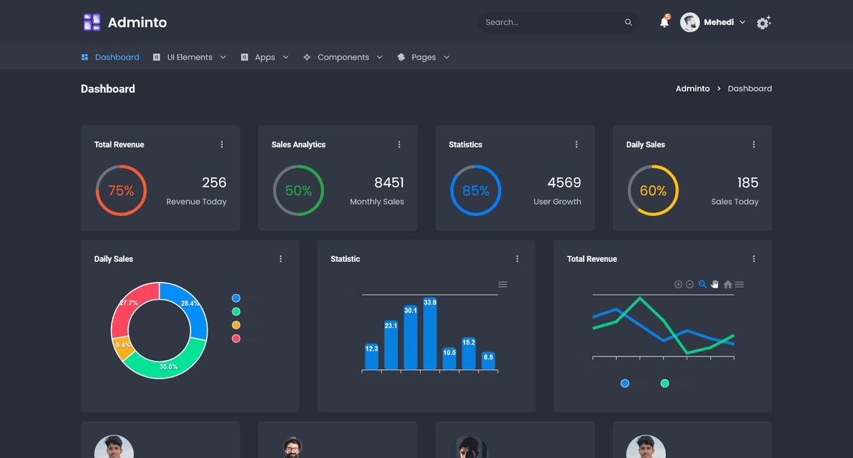Hide the red series in Daily Sales legend
The height and width of the screenshot is (458, 853).
[235, 338]
